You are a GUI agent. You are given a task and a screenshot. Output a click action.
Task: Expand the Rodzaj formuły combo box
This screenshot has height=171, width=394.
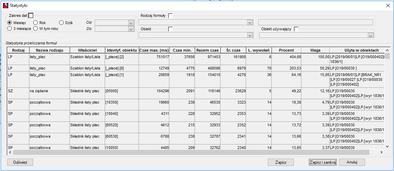250,23
